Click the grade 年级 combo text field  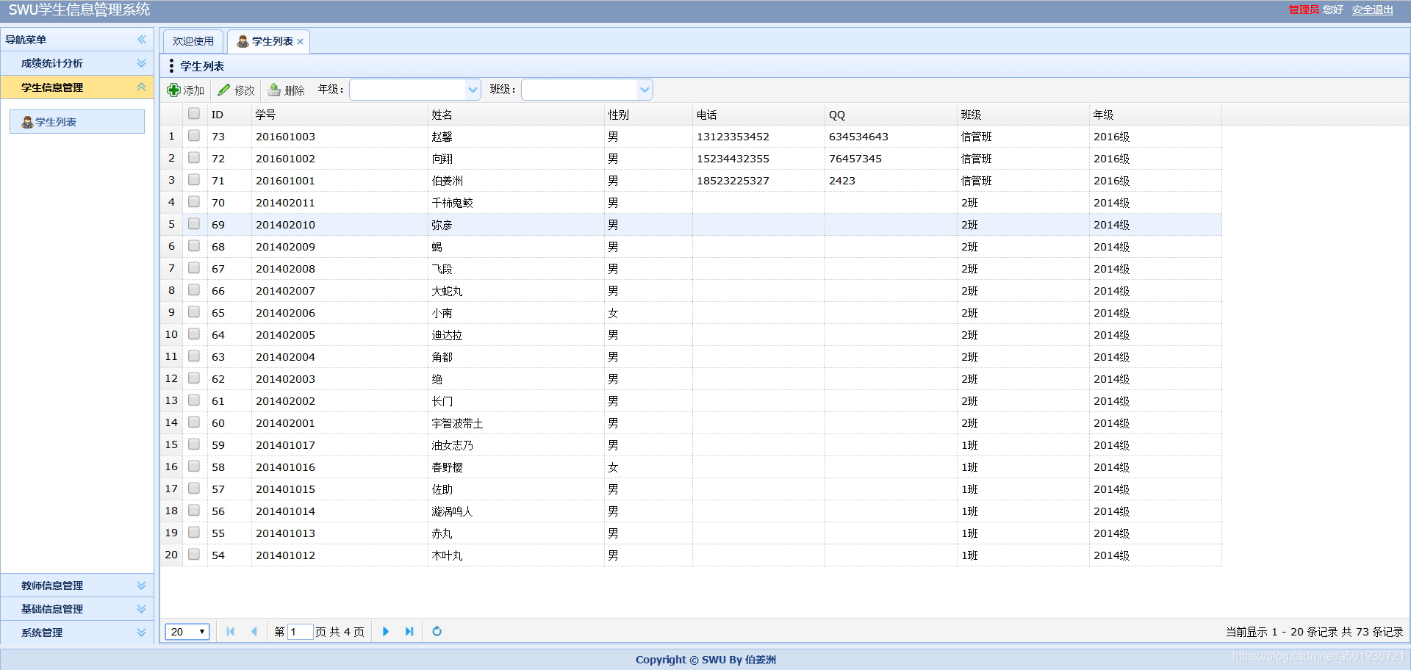pyautogui.click(x=409, y=90)
